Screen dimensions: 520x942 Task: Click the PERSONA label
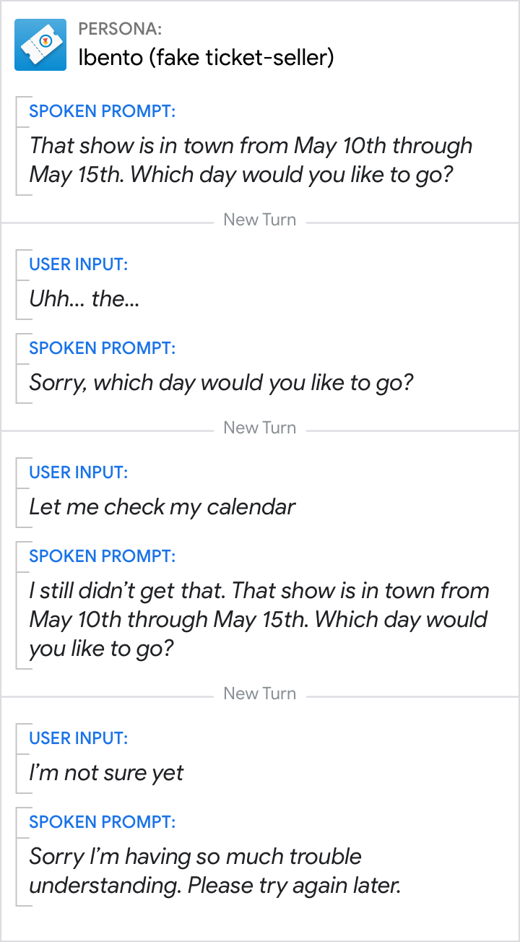click(x=120, y=29)
